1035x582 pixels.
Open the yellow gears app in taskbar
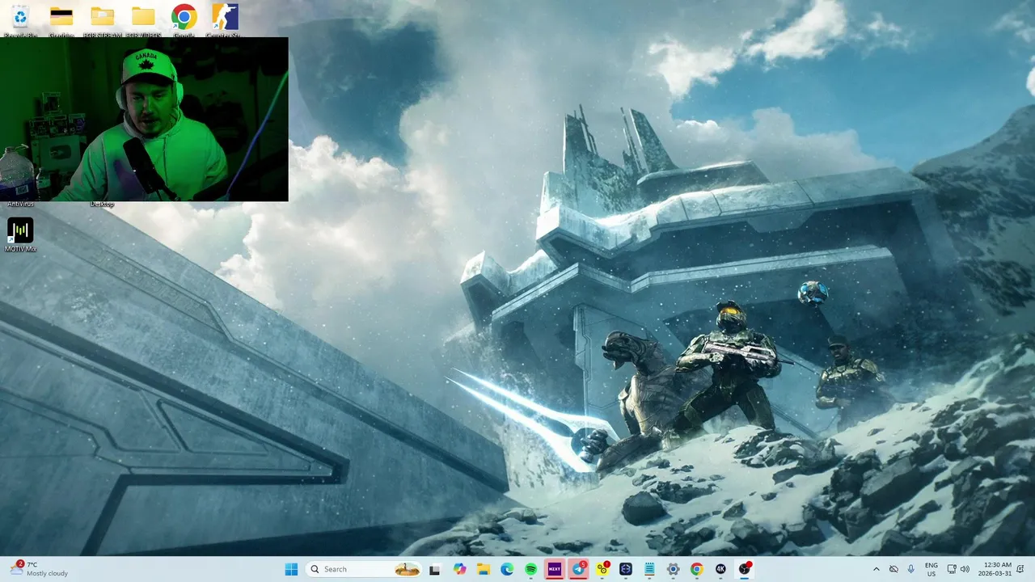point(602,569)
